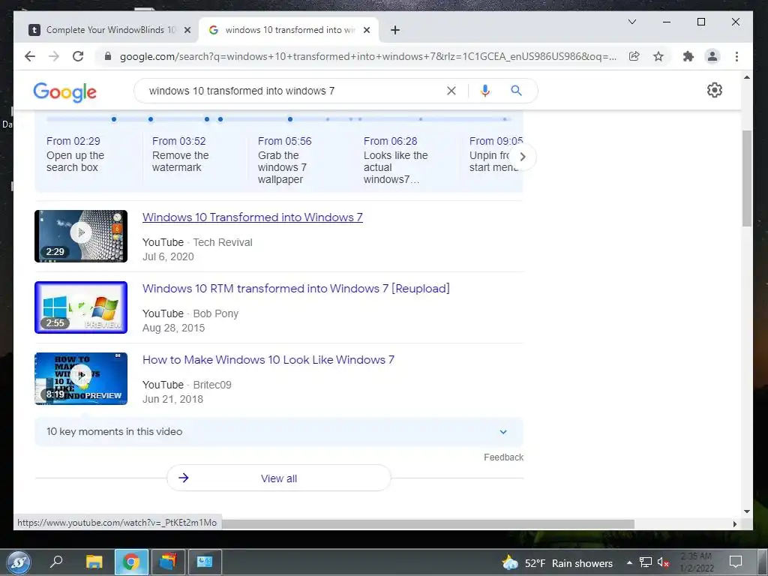Viewport: 768px width, 576px height.
Task: Click the vertical scrollbar thumb
Action: pyautogui.click(x=746, y=178)
